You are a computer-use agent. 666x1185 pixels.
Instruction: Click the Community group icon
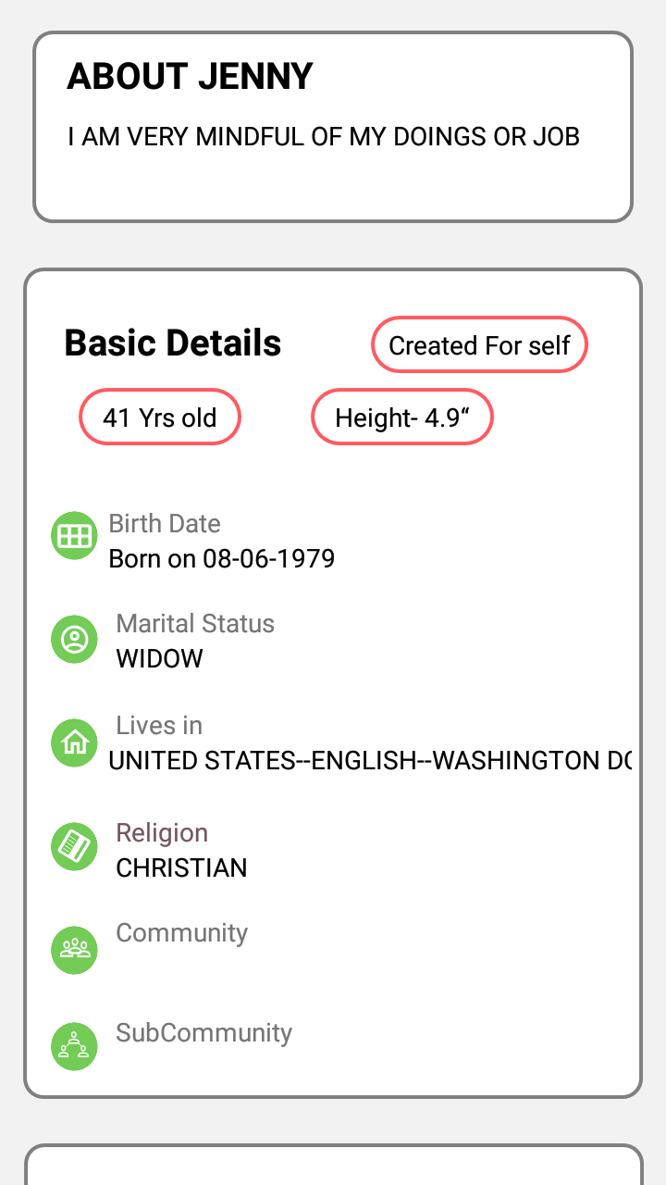(74, 950)
